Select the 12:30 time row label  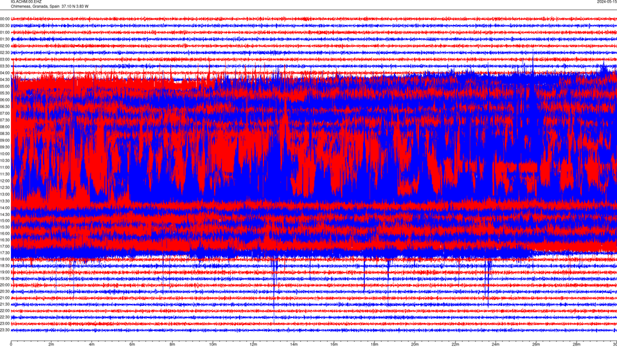[x=4, y=187]
